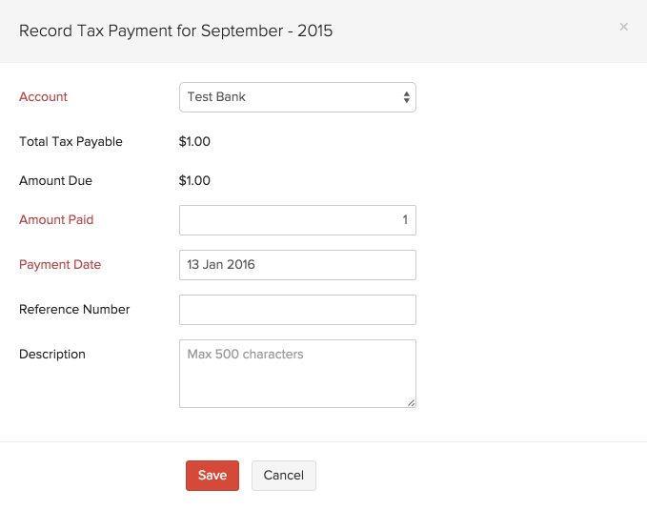Click the Description label
Screen dimensions: 647x510
(52, 355)
